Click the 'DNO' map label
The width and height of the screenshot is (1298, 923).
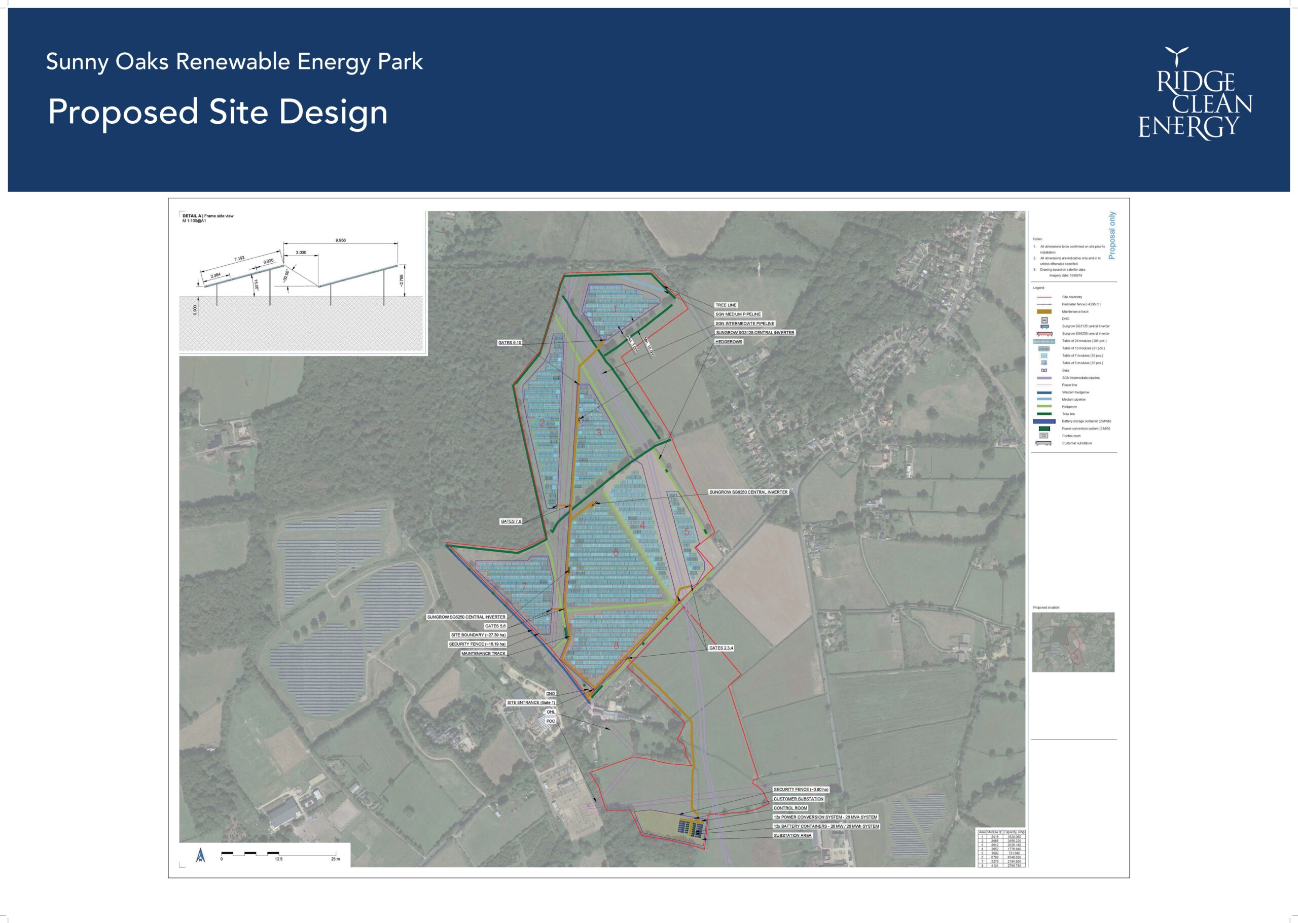tap(551, 694)
